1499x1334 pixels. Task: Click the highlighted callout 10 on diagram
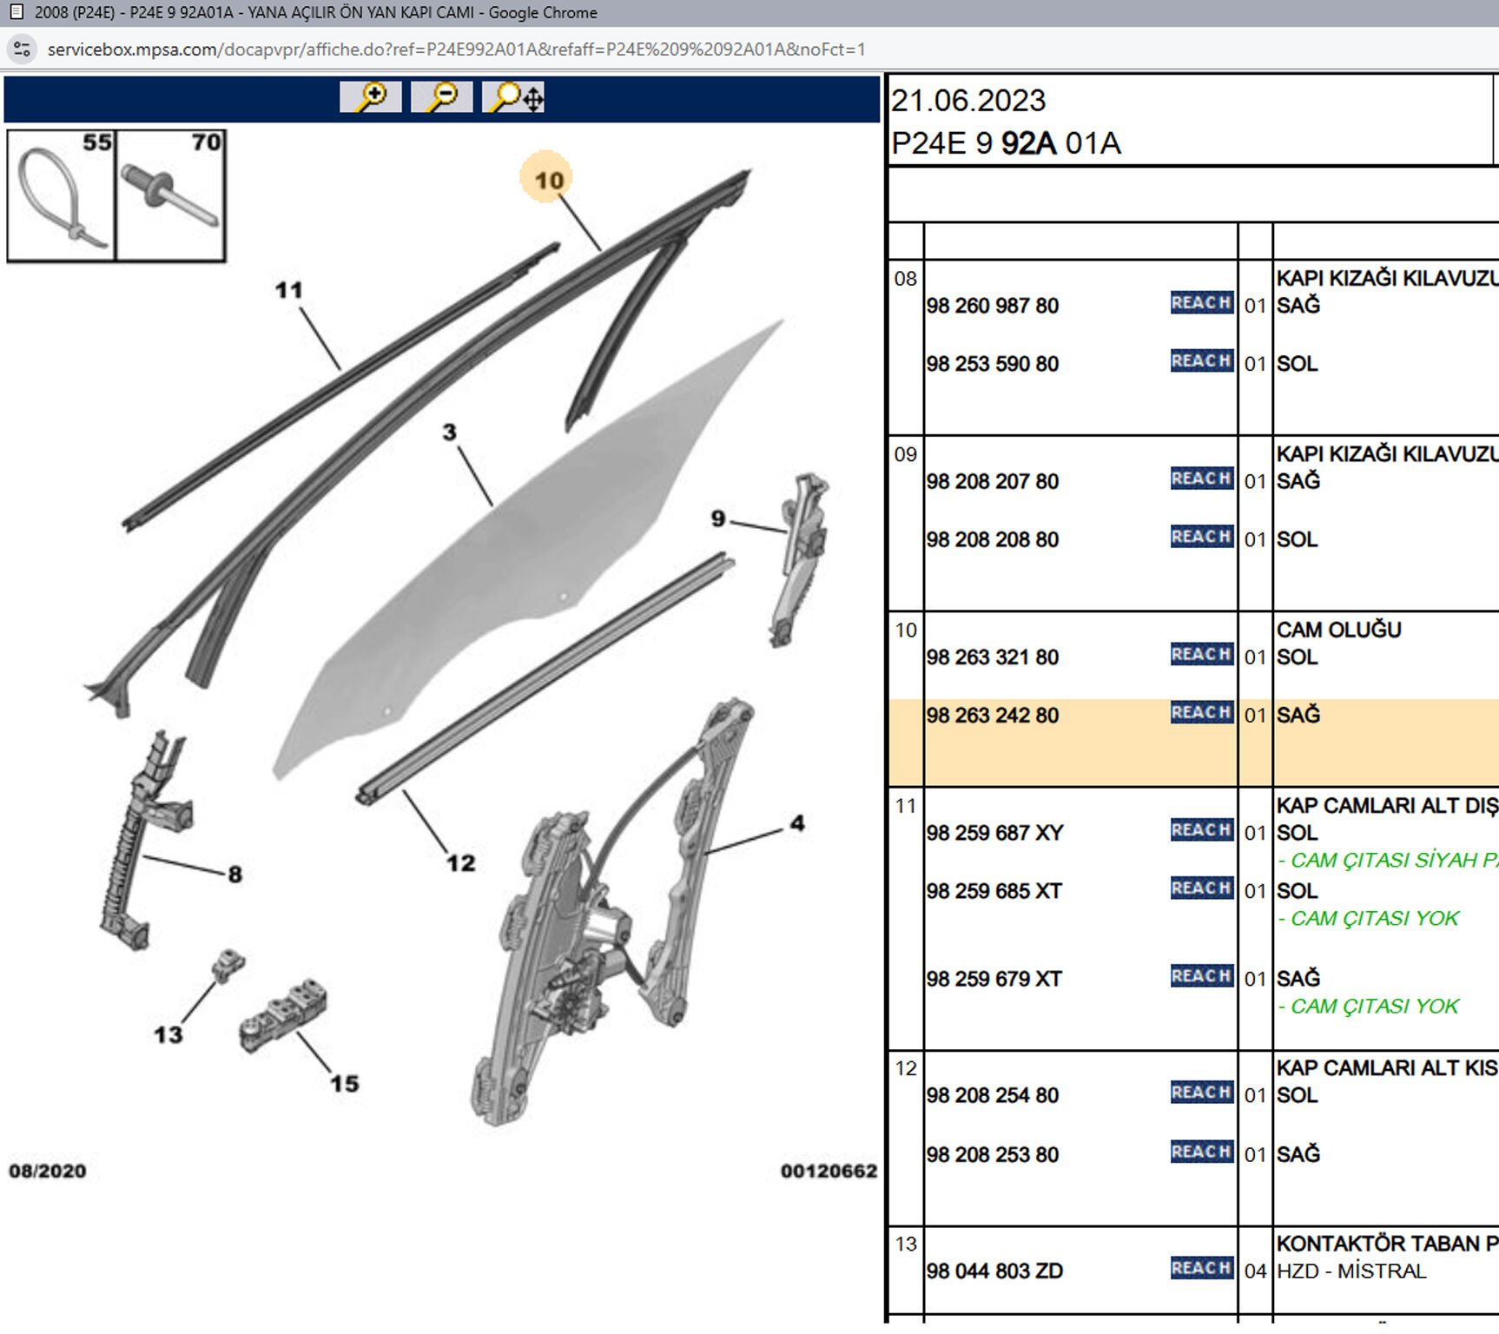tap(548, 180)
